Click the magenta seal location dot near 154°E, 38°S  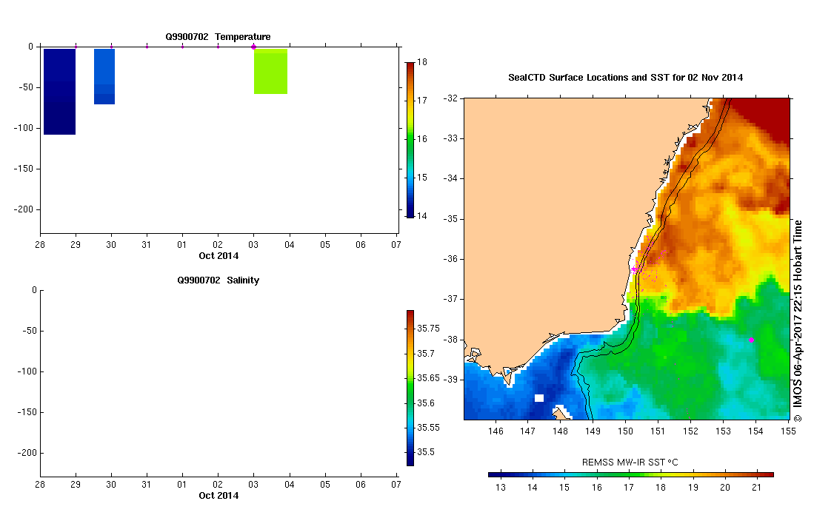click(751, 340)
